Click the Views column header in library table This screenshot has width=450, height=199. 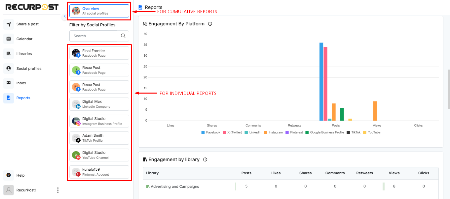click(394, 173)
